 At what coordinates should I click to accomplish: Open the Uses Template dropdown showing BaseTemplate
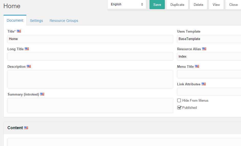click(209, 39)
